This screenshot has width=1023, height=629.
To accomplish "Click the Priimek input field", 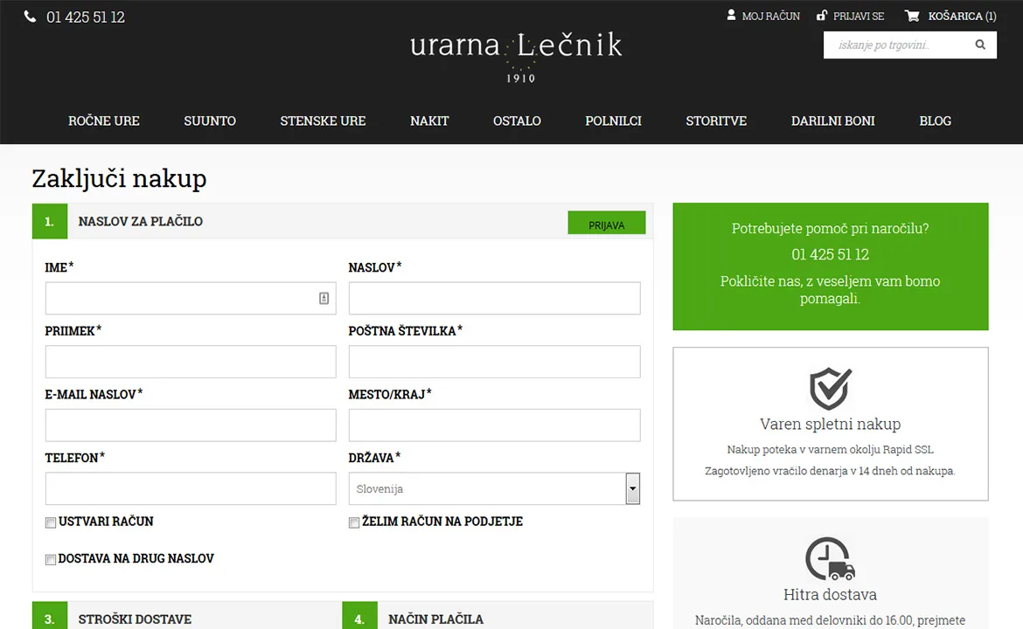I will pyautogui.click(x=191, y=362).
